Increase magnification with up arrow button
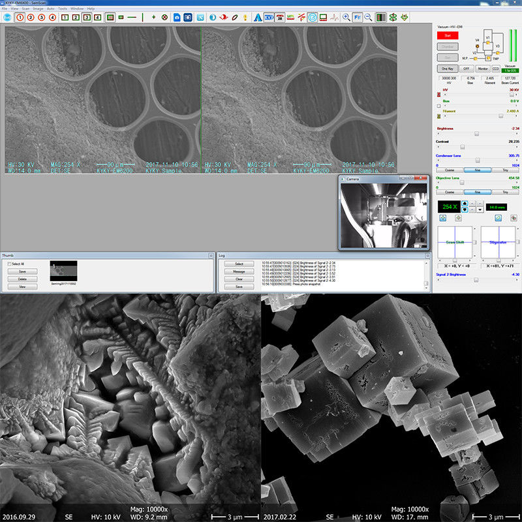The image size is (522, 522). [465, 204]
